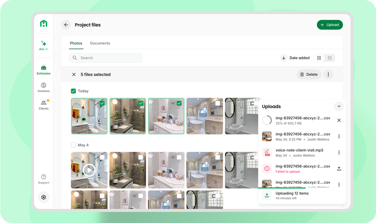Clear selection with X beside 5 files selected
Image resolution: width=376 pixels, height=223 pixels.
(x=74, y=75)
